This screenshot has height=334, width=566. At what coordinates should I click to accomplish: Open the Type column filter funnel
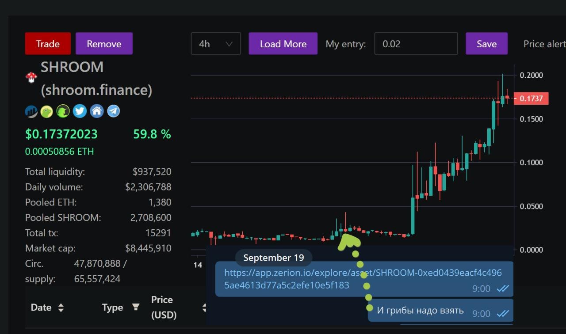click(x=136, y=307)
